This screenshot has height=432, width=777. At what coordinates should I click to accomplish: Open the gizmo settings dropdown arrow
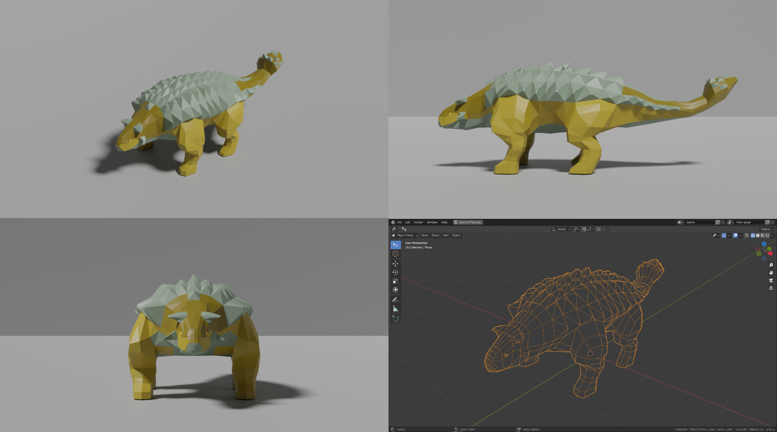click(x=729, y=235)
